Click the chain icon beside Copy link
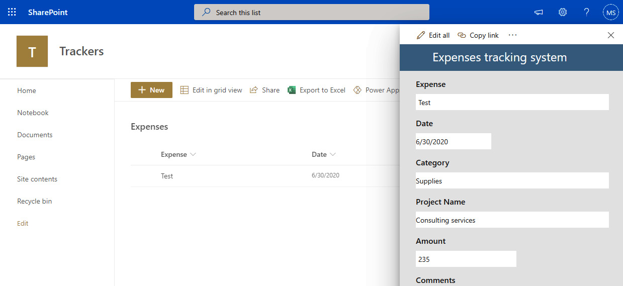 462,35
